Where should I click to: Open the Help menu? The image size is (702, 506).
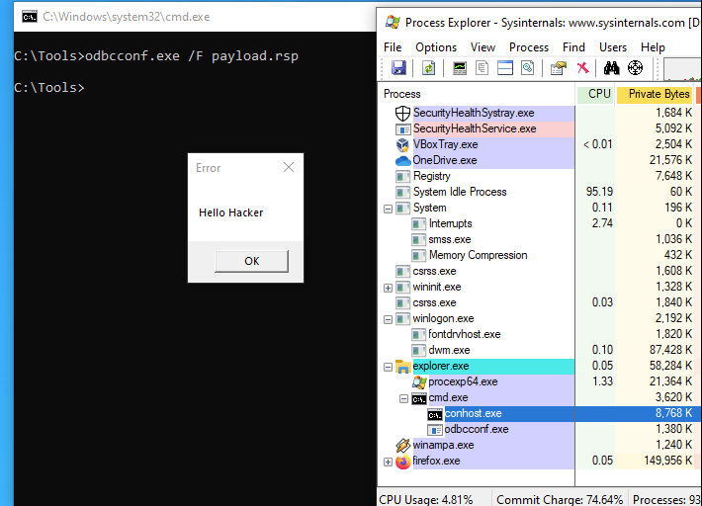tap(653, 47)
